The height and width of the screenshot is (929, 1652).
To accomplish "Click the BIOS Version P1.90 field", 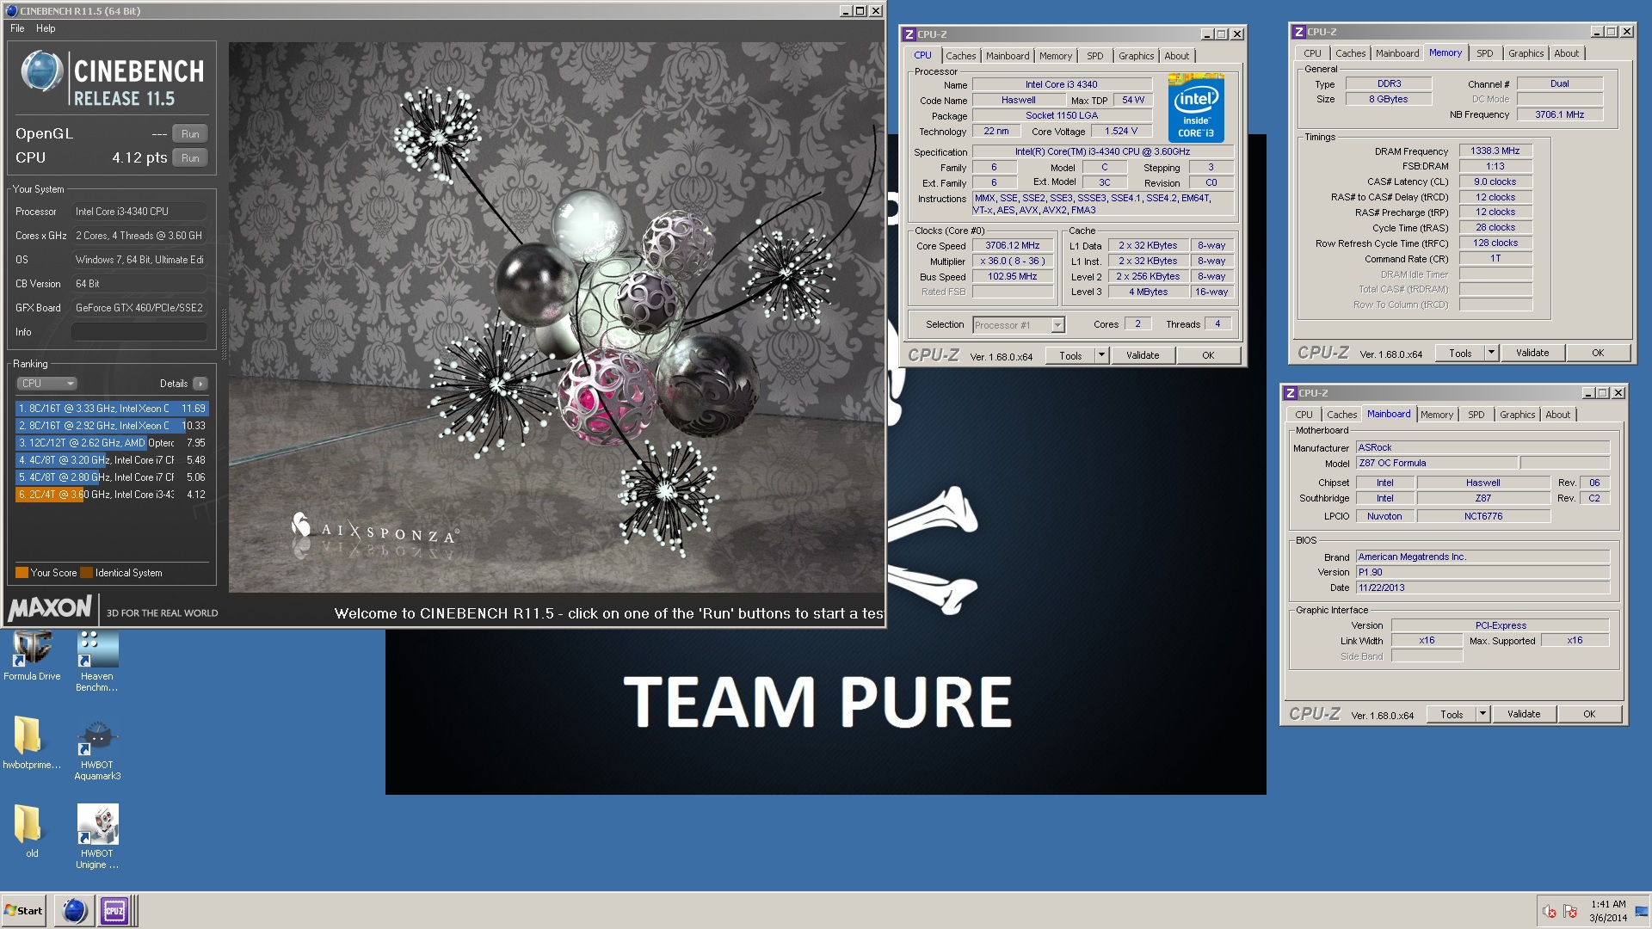I will (1482, 572).
